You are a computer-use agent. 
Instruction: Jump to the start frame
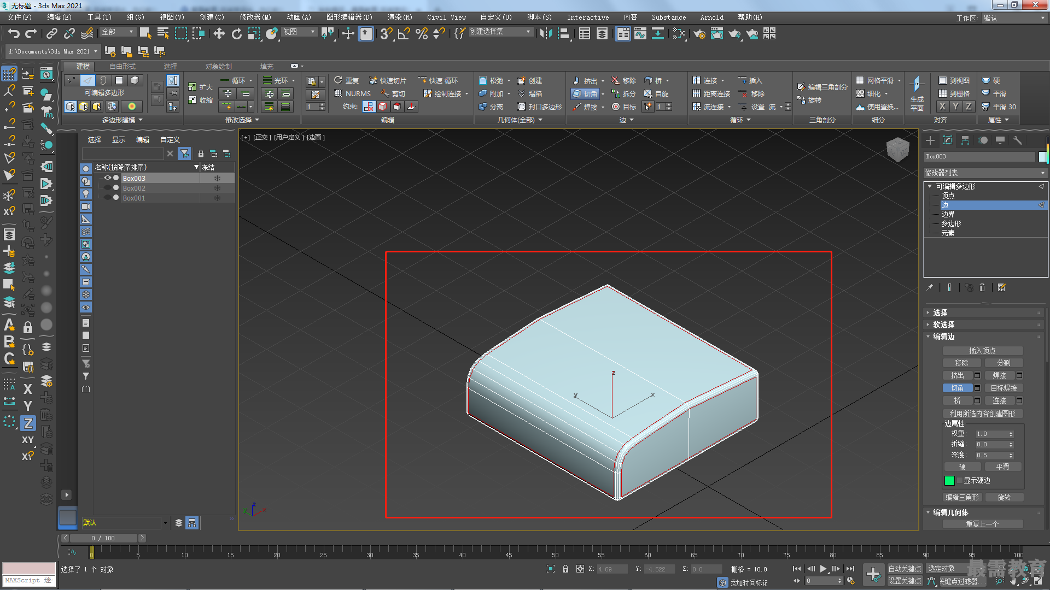[797, 569]
